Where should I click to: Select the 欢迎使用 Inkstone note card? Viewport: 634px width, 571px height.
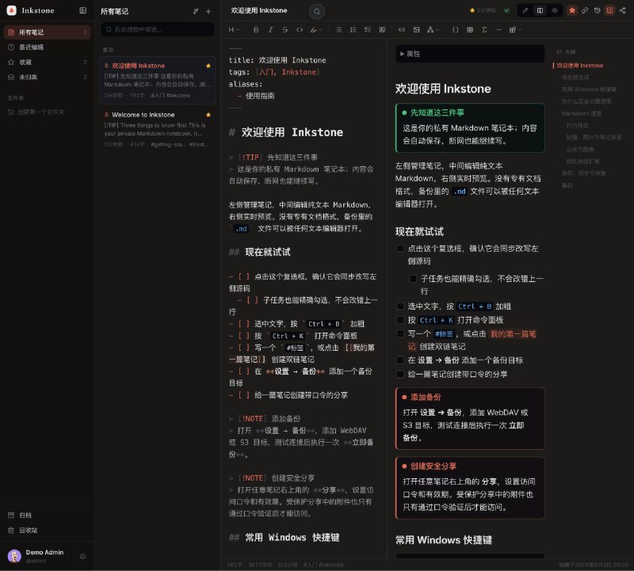tap(158, 80)
